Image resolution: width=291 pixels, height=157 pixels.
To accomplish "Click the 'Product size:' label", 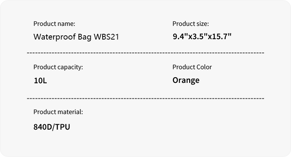I will click(191, 24).
